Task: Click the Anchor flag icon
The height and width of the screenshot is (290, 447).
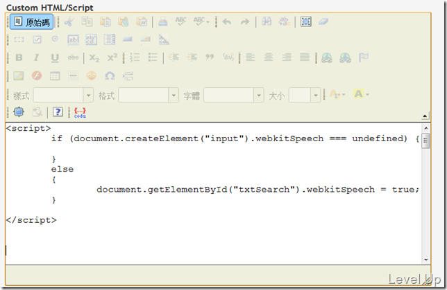Action: (363, 57)
